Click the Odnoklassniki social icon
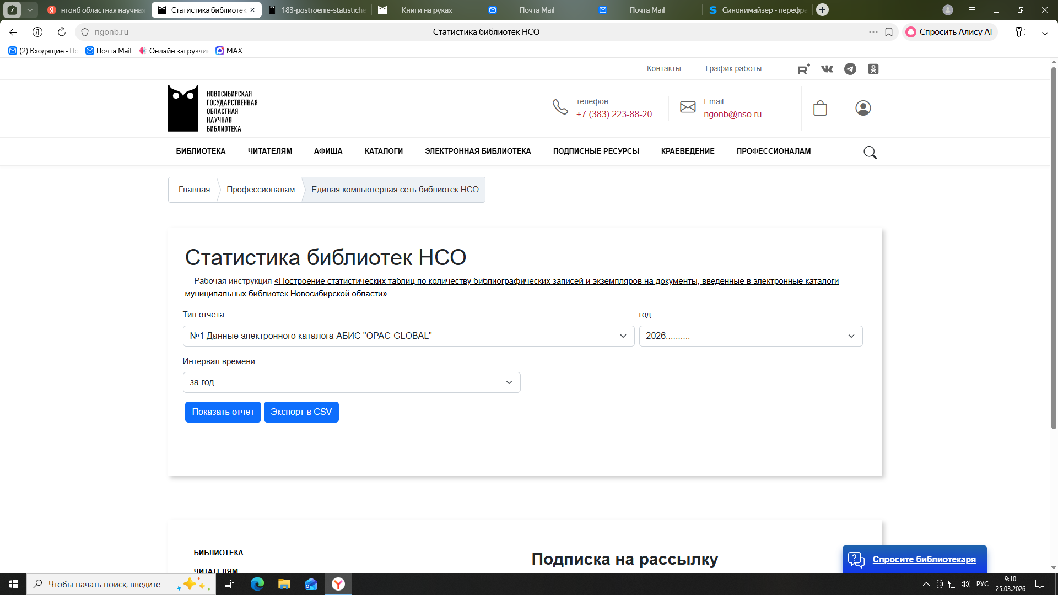The height and width of the screenshot is (595, 1058). tap(873, 69)
